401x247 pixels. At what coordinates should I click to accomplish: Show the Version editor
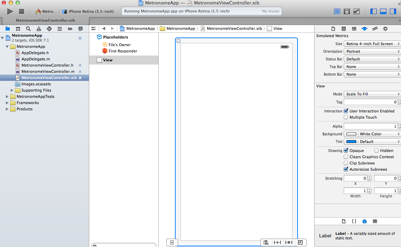click(x=357, y=11)
